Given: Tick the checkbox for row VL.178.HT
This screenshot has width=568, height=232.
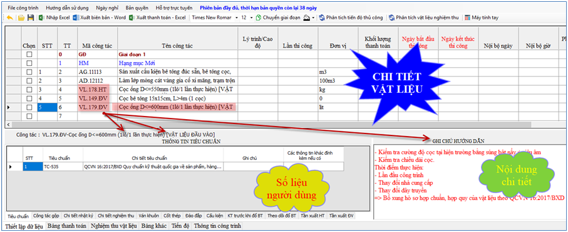Looking at the screenshot, I should (29, 89).
